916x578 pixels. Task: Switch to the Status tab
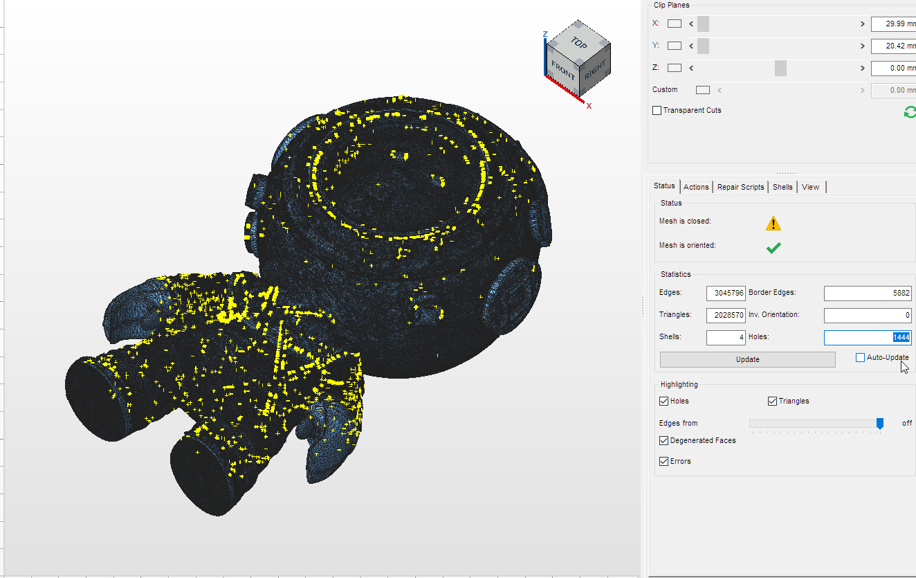[664, 186]
